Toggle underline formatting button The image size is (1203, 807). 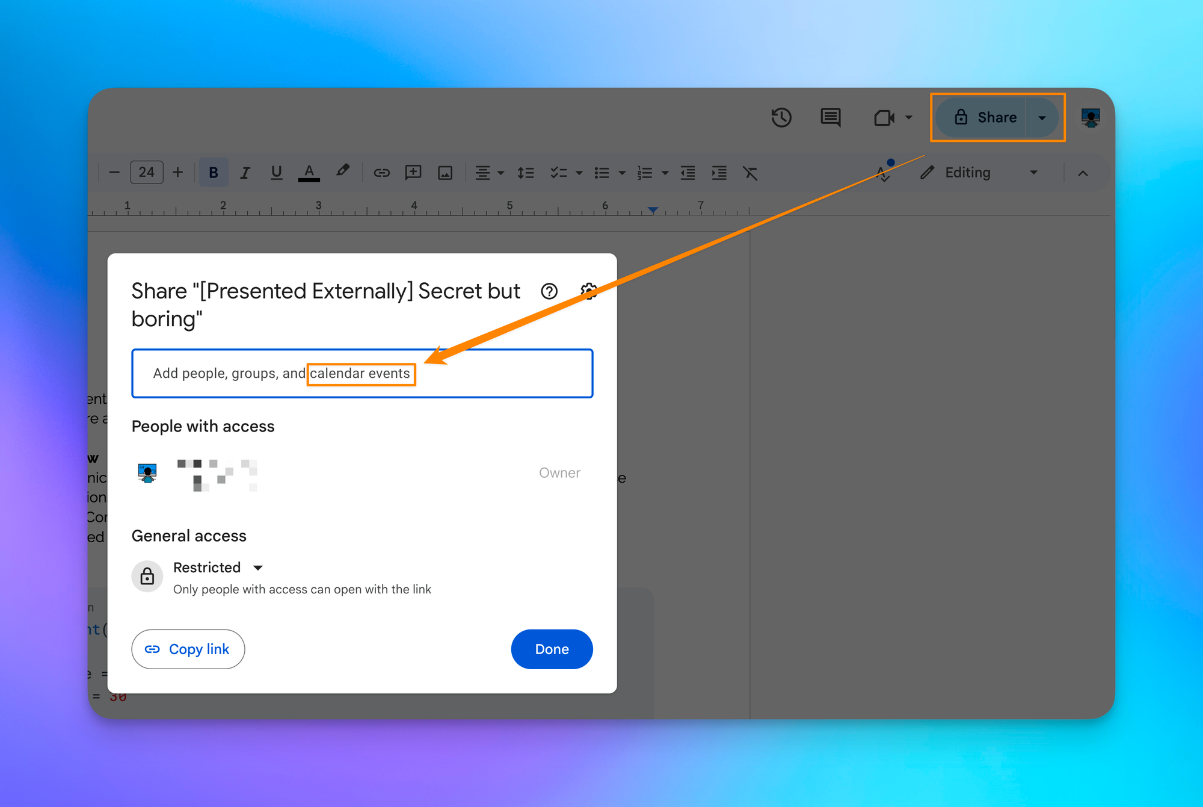pos(276,173)
